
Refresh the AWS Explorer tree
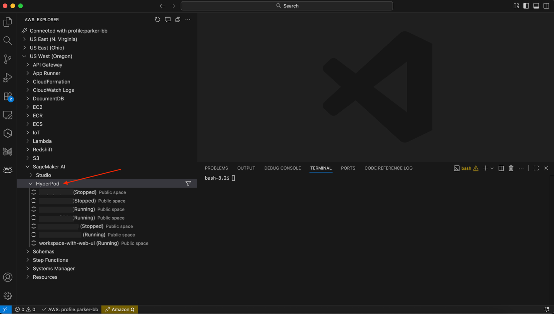tap(157, 19)
